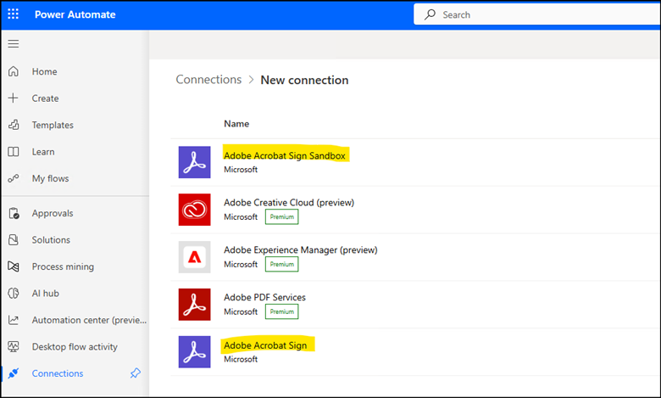Screen dimensions: 661x398
Task: Open the app launcher waffle icon
Action: tap(13, 14)
